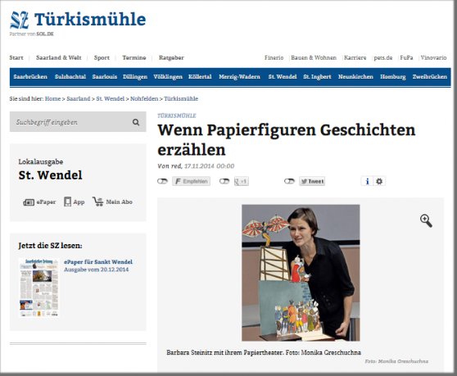This screenshot has height=376, width=457.
Task: Enable the Google +1 toggle switch
Action: coord(224,181)
